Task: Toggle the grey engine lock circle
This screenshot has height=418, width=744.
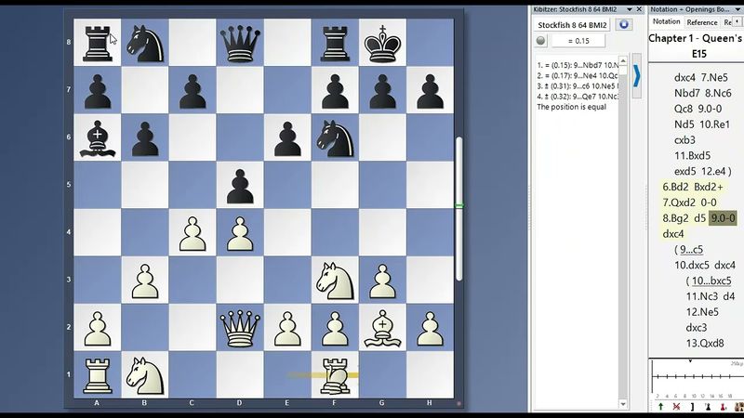Action: click(x=541, y=41)
